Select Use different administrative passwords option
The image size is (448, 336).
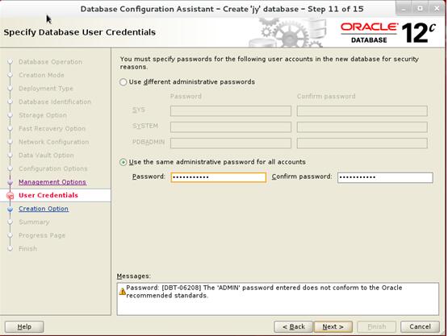click(x=124, y=82)
